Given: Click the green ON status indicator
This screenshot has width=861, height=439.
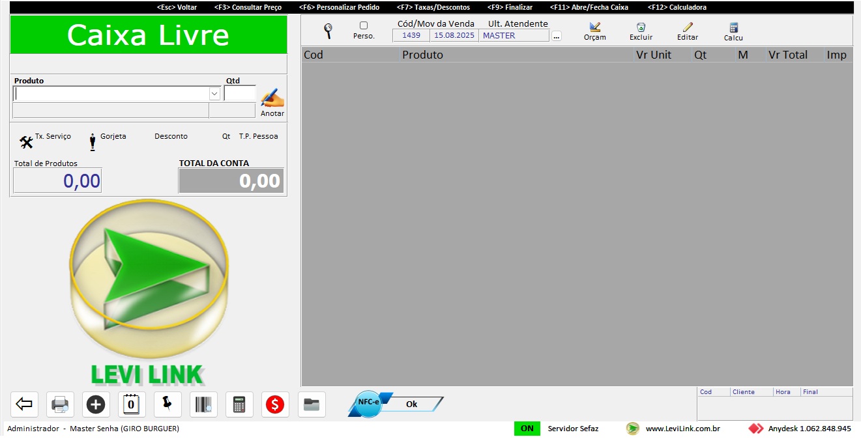Looking at the screenshot, I should click(x=527, y=429).
